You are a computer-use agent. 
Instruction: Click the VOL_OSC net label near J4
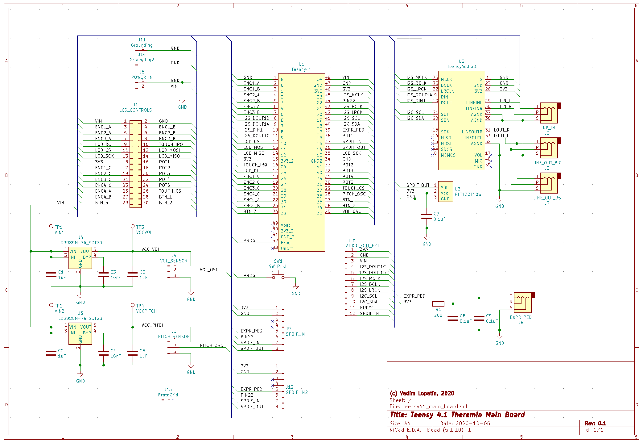point(209,270)
